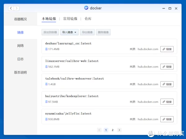Click hub.docker.com source for jellyfin image
Screen dimensions: 186x139
click(148, 119)
